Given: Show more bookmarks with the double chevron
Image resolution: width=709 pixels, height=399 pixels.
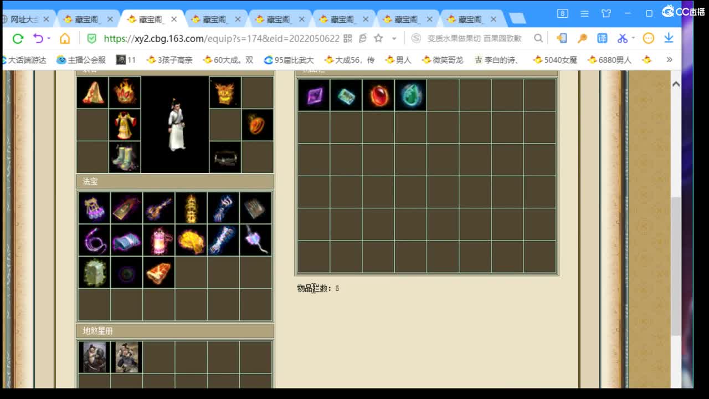Looking at the screenshot, I should pos(669,60).
